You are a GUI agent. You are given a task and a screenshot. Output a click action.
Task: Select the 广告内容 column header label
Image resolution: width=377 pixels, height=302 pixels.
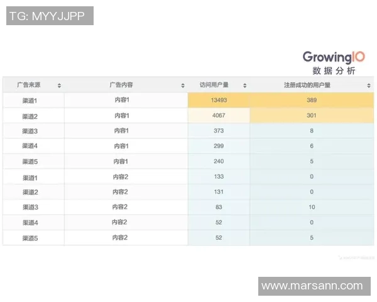click(121, 85)
